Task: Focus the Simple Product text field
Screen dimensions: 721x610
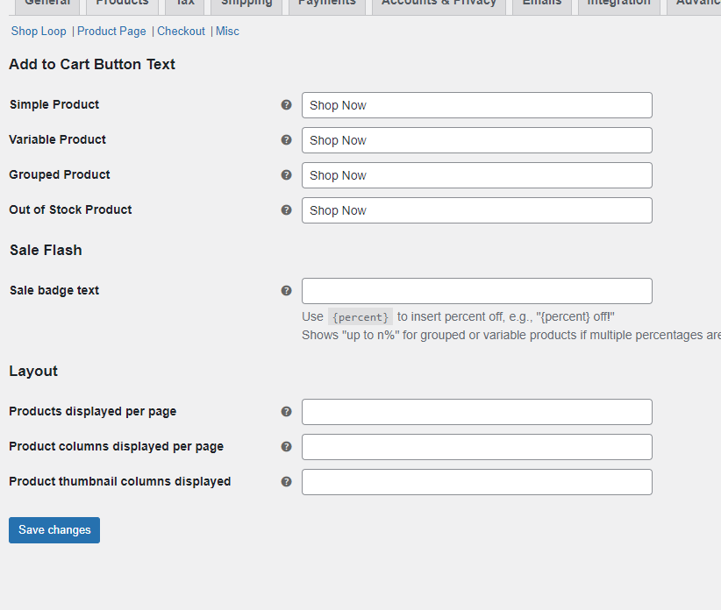Action: pyautogui.click(x=477, y=105)
